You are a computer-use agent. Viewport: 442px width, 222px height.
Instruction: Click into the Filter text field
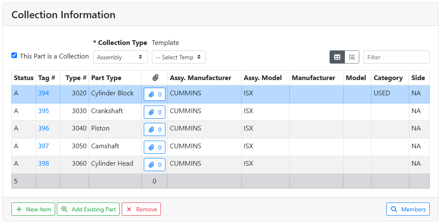click(396, 57)
